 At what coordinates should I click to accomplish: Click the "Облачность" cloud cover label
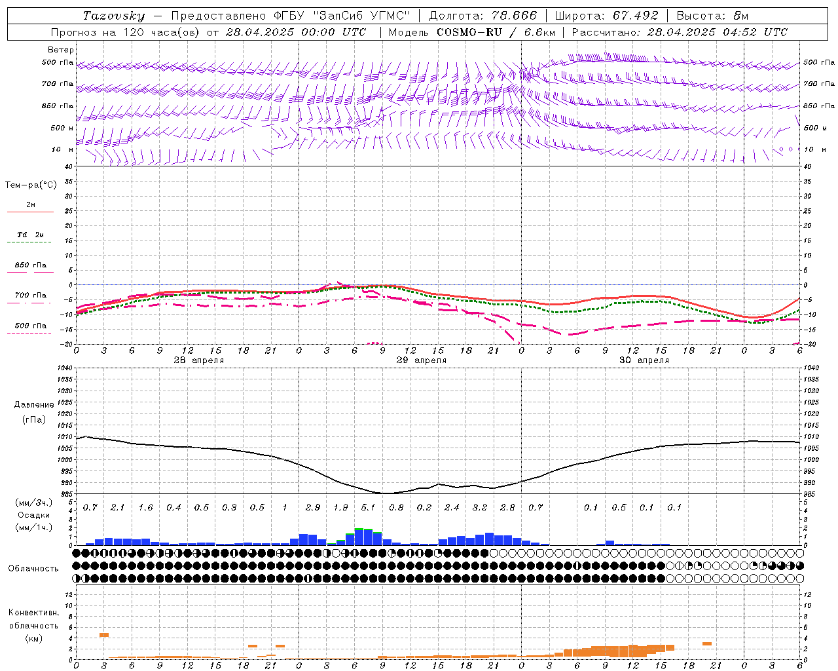point(33,568)
